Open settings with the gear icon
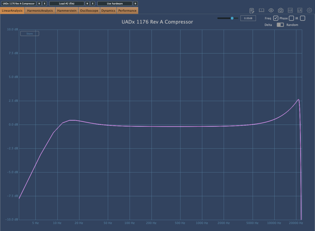 (x=309, y=10)
